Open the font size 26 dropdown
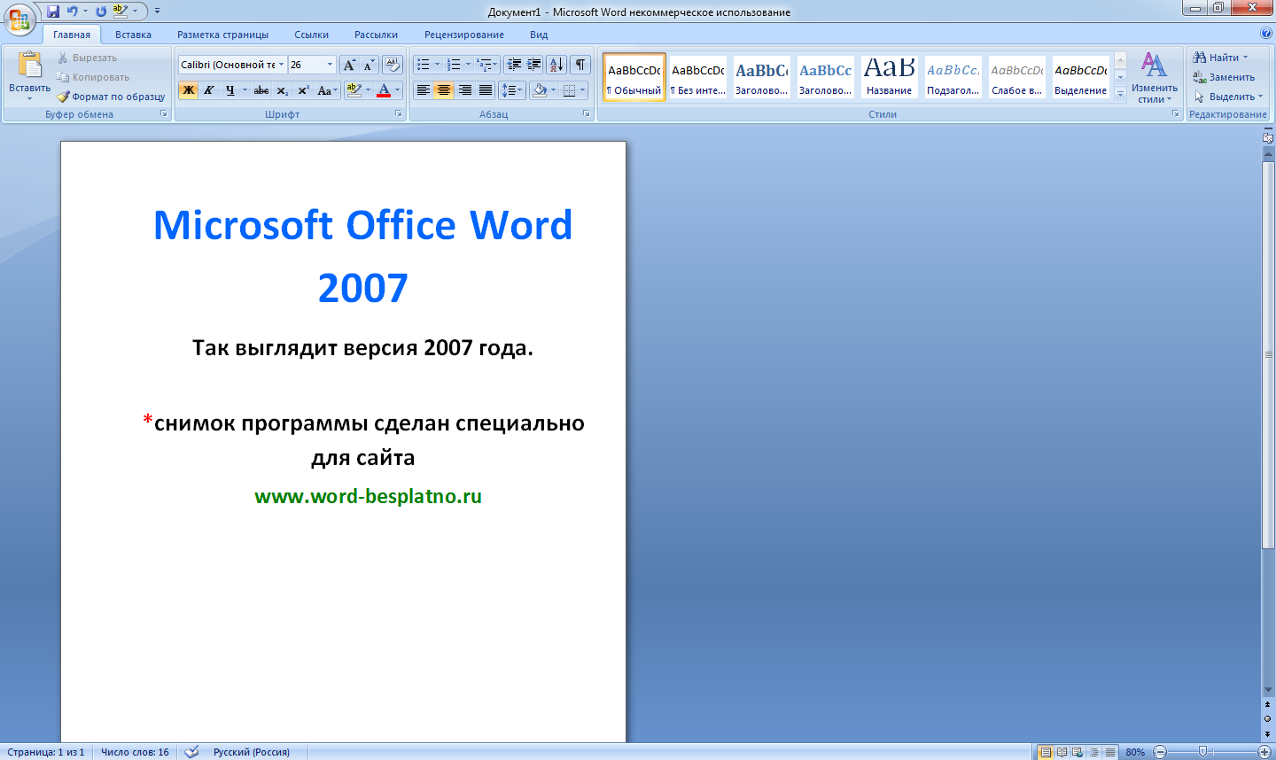 pos(331,65)
